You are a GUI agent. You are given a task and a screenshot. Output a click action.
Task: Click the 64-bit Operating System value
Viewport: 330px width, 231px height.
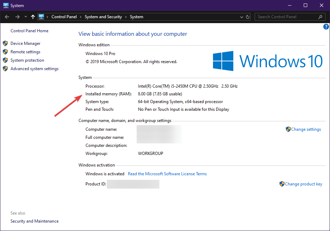pos(180,102)
